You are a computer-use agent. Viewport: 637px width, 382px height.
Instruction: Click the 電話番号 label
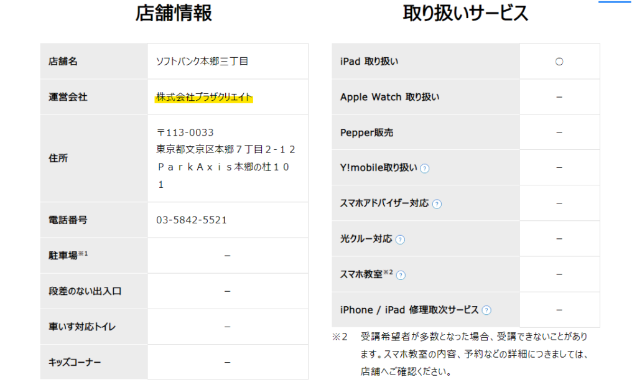point(68,220)
